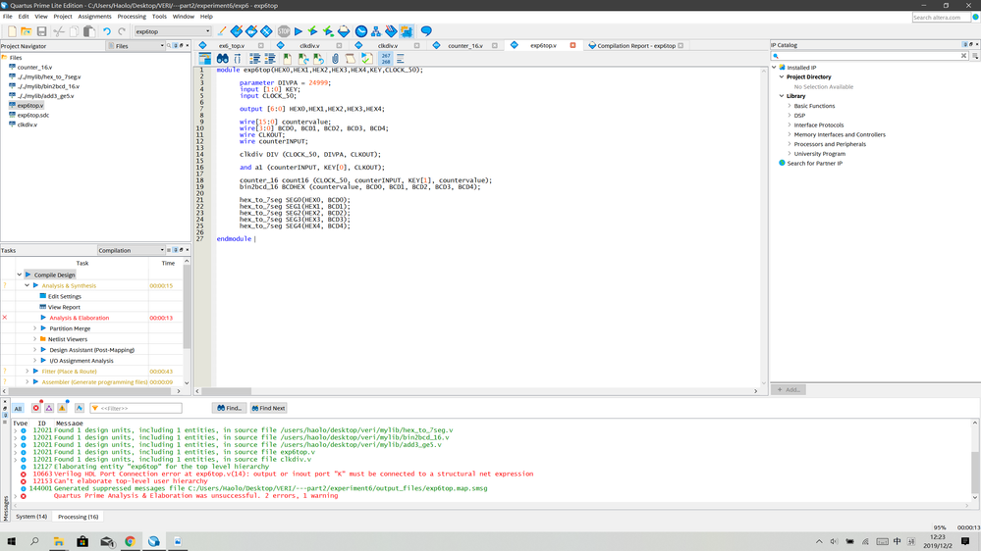
Task: Open the Assignments menu
Action: point(94,17)
